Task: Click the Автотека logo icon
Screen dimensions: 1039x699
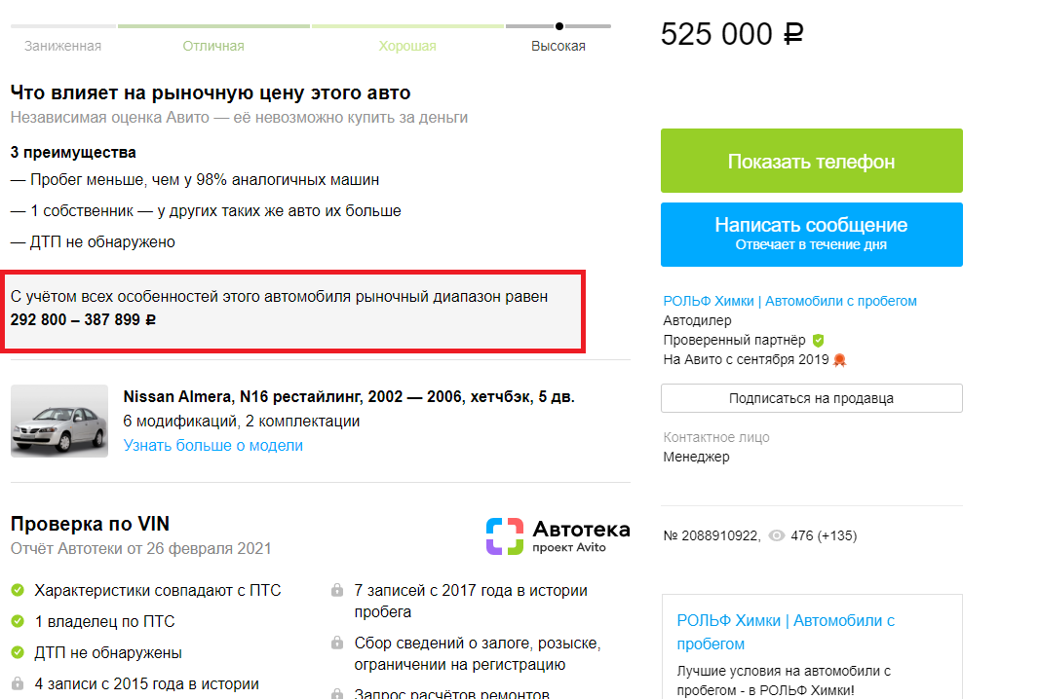Action: (x=505, y=536)
